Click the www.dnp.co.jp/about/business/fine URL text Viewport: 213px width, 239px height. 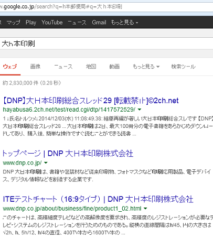click(72, 209)
